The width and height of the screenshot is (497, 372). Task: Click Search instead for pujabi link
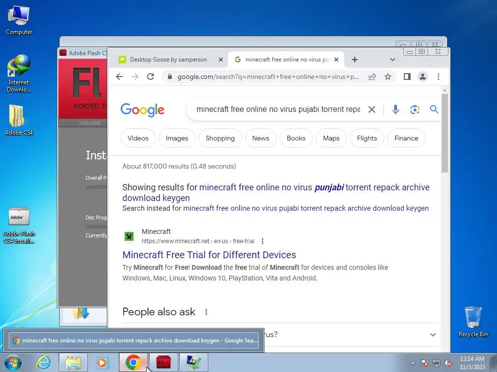pos(306,208)
